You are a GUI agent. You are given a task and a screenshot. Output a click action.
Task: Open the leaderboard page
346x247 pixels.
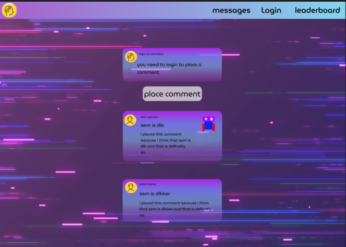point(317,10)
